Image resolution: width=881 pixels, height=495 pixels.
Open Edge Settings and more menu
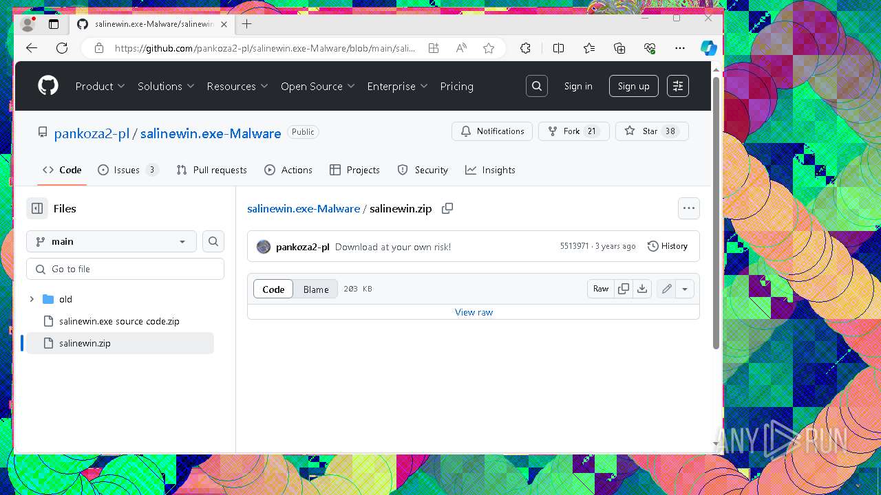680,48
